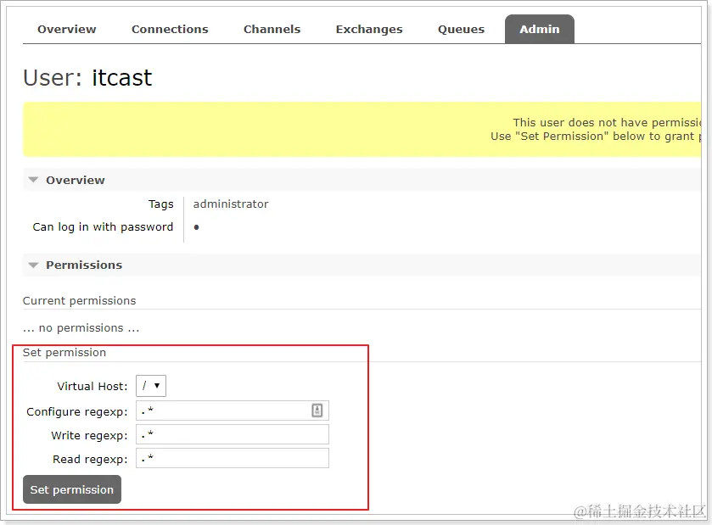Click the autofill icon in Configure regexp

click(317, 411)
